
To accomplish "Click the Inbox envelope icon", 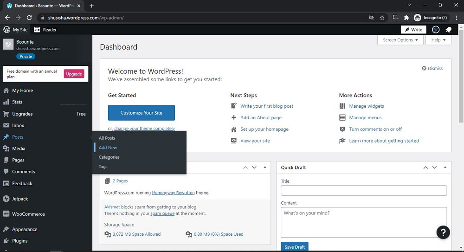I will (6, 125).
